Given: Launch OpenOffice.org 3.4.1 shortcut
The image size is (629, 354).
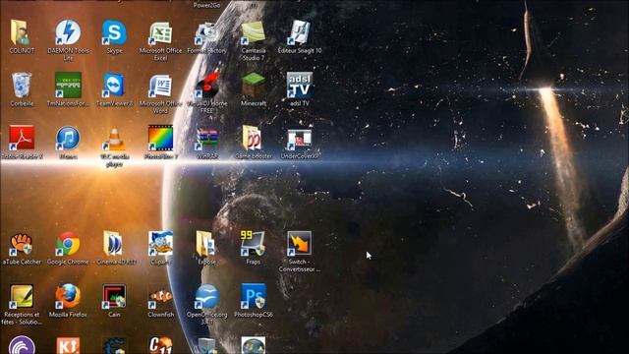Looking at the screenshot, I should click(207, 297).
